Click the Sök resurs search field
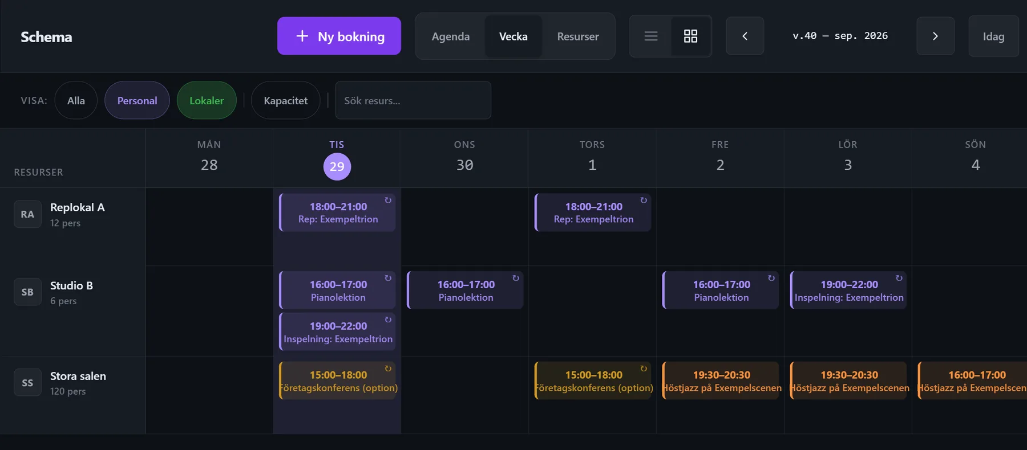Image resolution: width=1027 pixels, height=450 pixels. (413, 100)
